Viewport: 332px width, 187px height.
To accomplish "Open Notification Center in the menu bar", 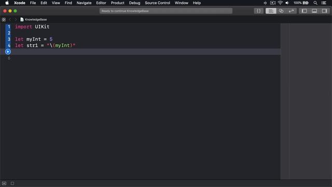I will [324, 3].
